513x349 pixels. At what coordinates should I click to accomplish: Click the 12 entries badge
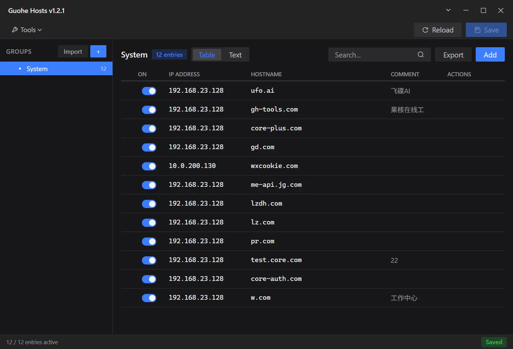pyautogui.click(x=169, y=55)
